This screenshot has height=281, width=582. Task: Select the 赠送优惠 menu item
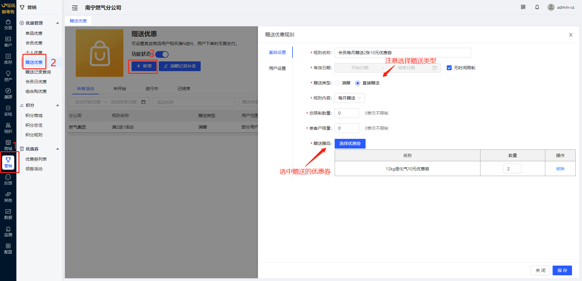point(34,62)
